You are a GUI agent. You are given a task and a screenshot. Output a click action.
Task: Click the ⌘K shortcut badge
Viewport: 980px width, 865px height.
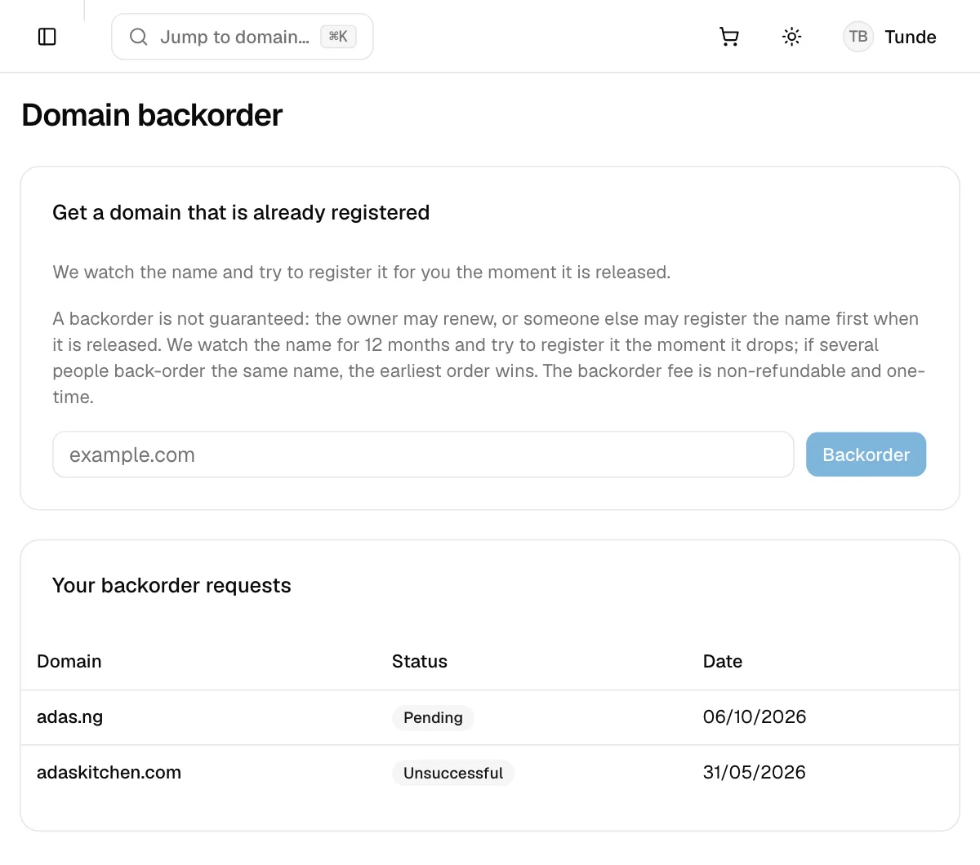click(338, 37)
